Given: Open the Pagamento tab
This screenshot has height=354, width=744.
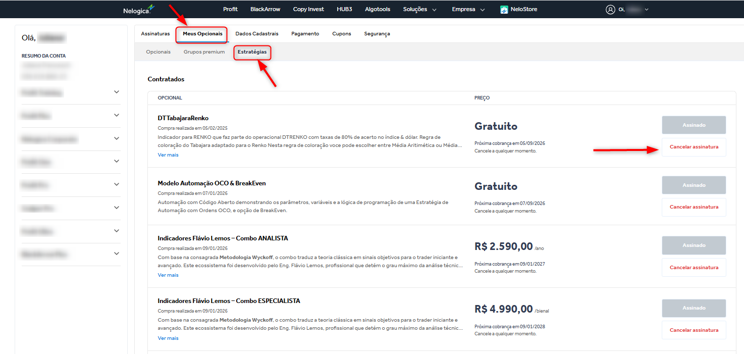Looking at the screenshot, I should (x=305, y=34).
